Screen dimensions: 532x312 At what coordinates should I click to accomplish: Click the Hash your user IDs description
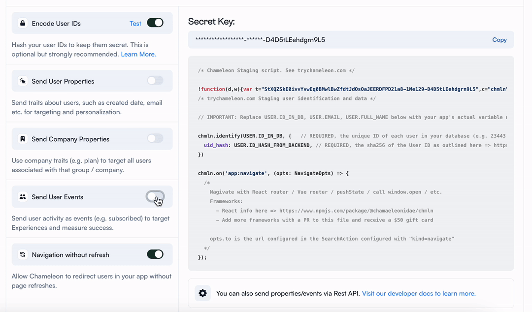pos(84,50)
